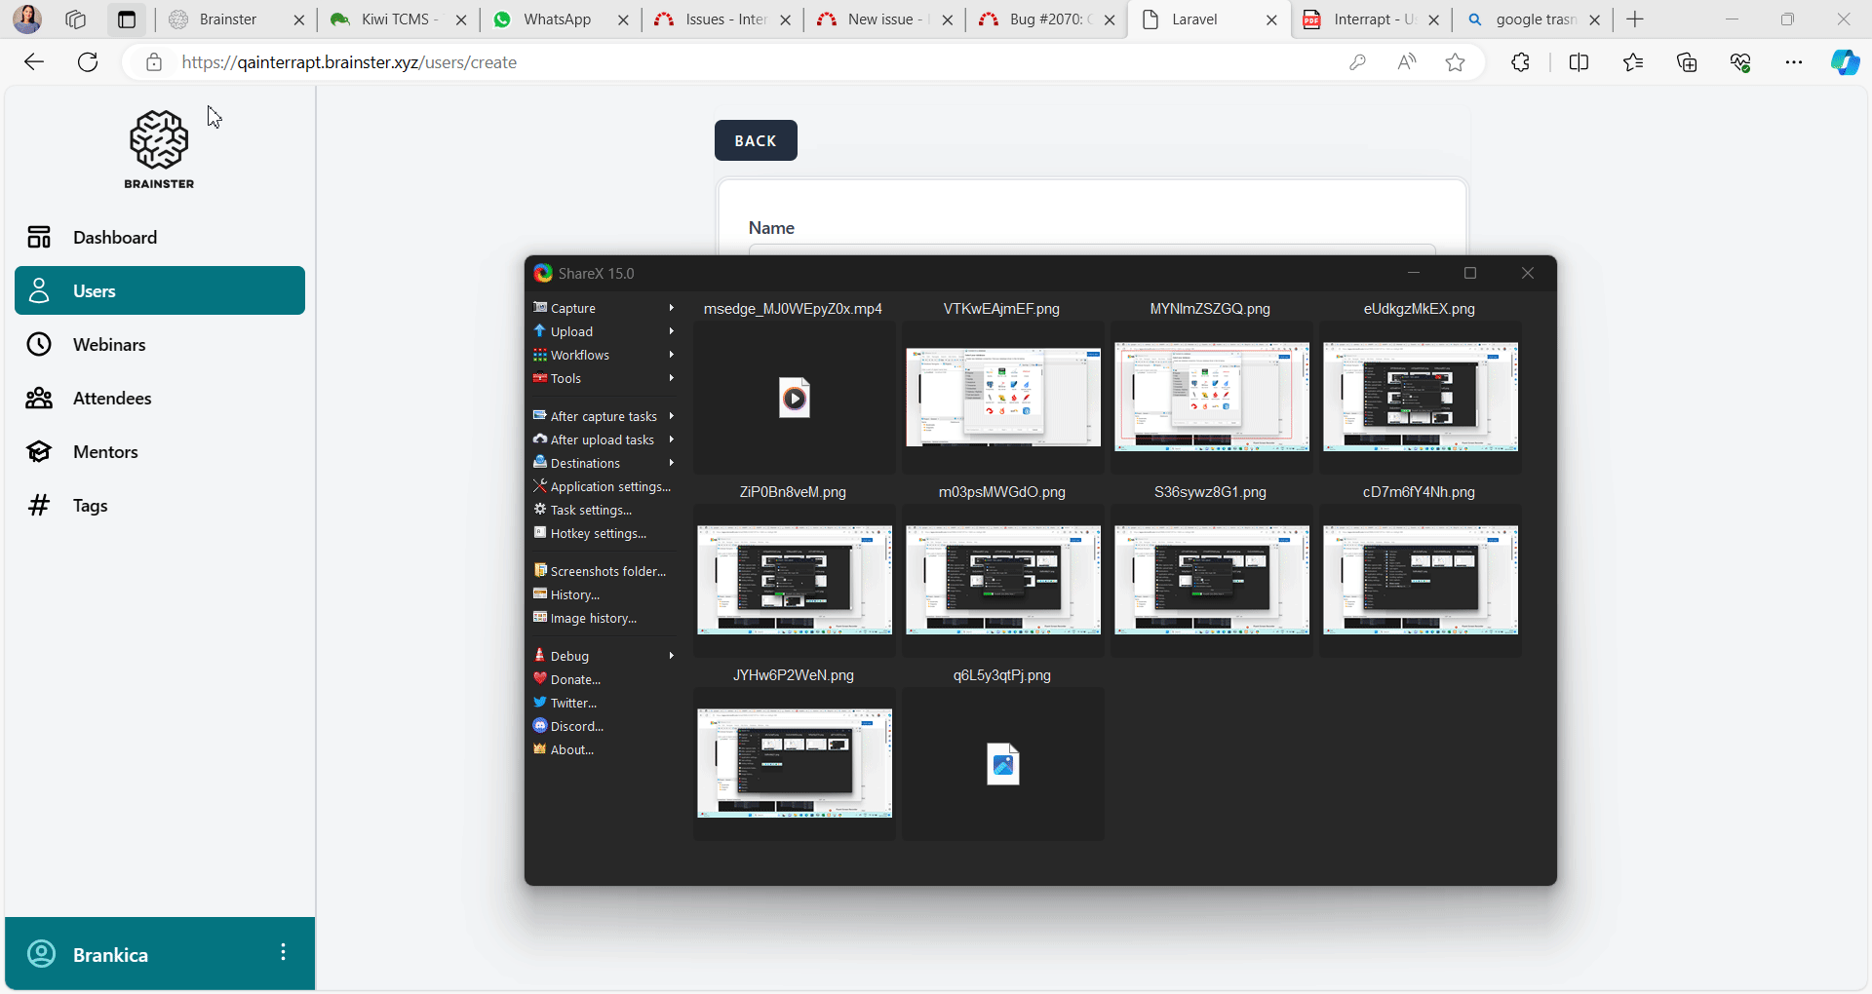The height and width of the screenshot is (994, 1872).
Task: Refresh the browser page
Action: (88, 62)
